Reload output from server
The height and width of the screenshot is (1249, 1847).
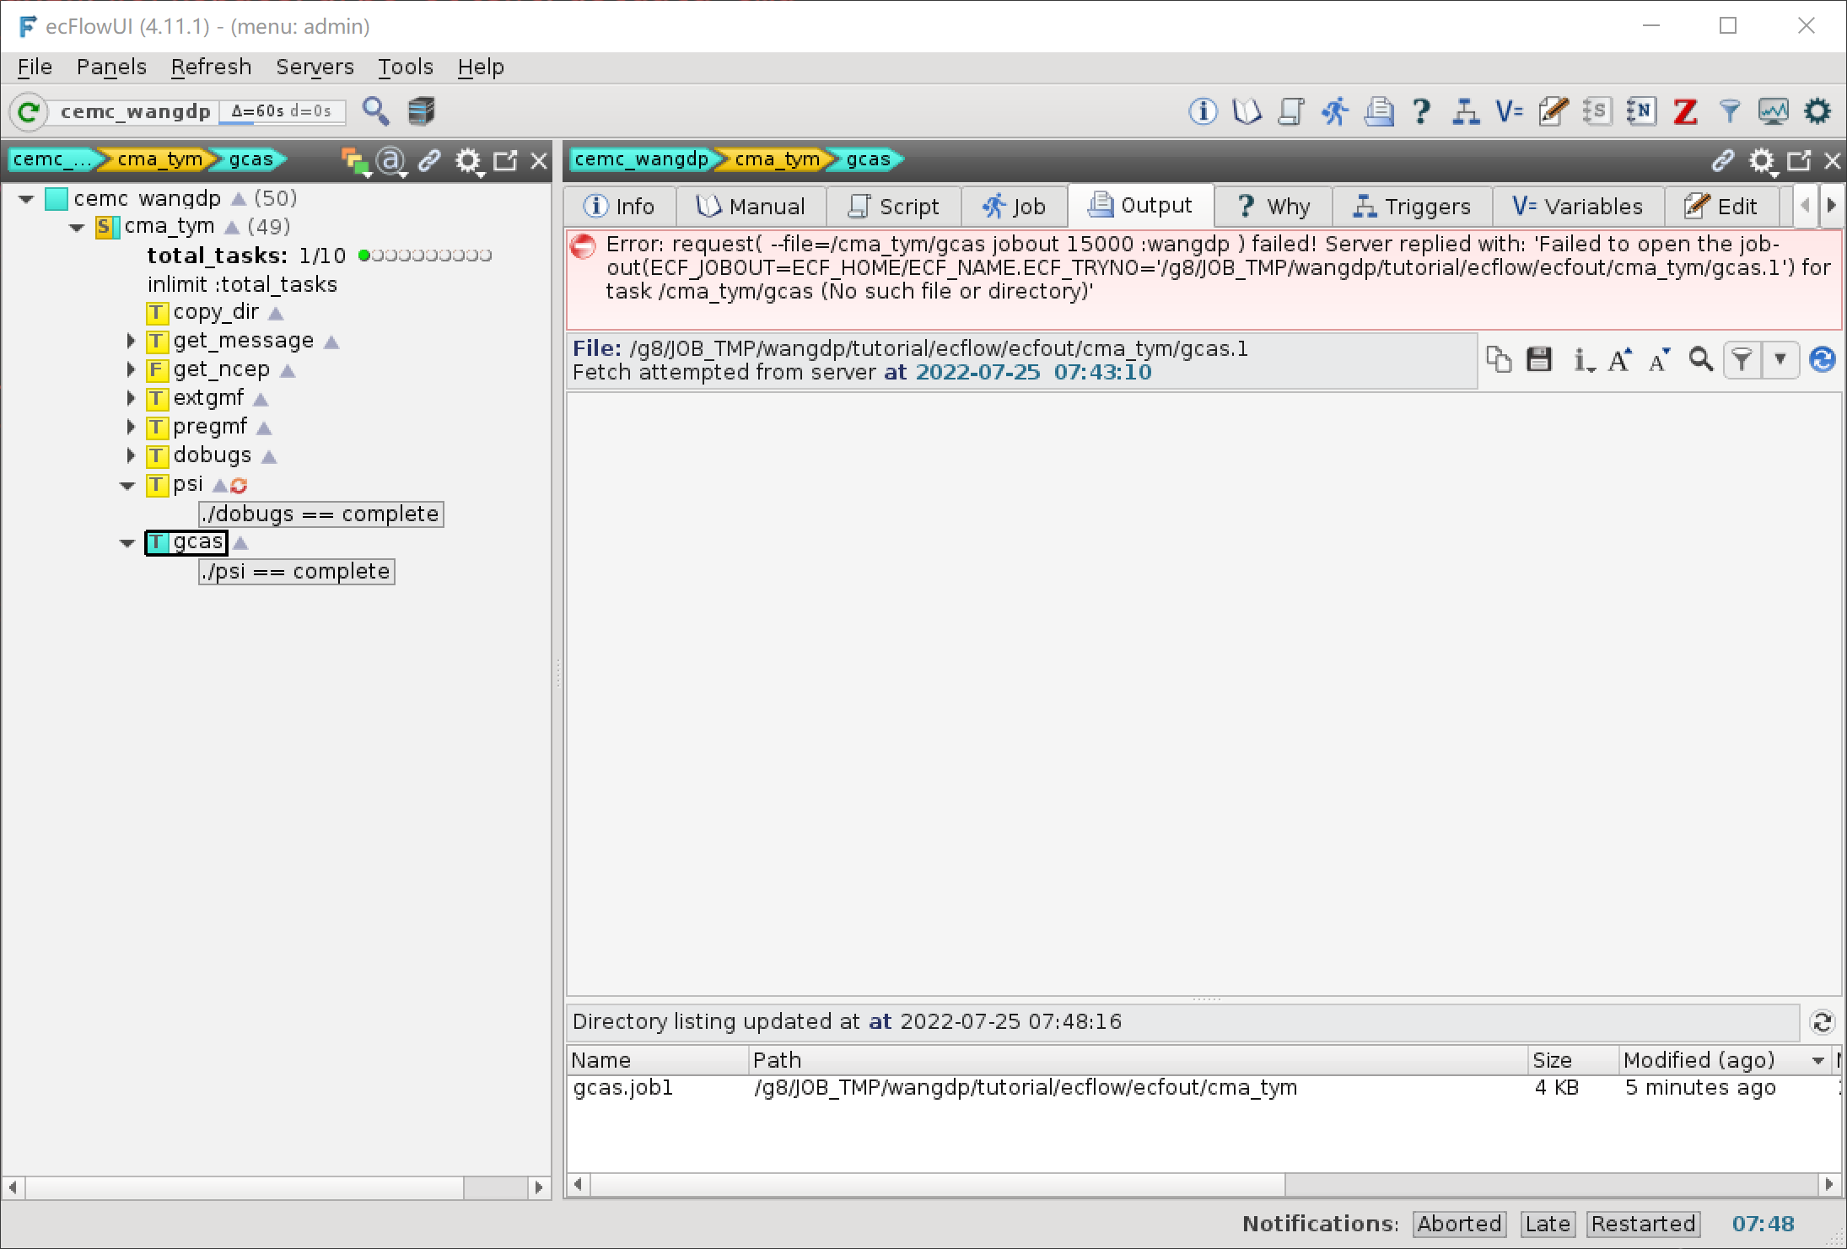click(x=1823, y=360)
